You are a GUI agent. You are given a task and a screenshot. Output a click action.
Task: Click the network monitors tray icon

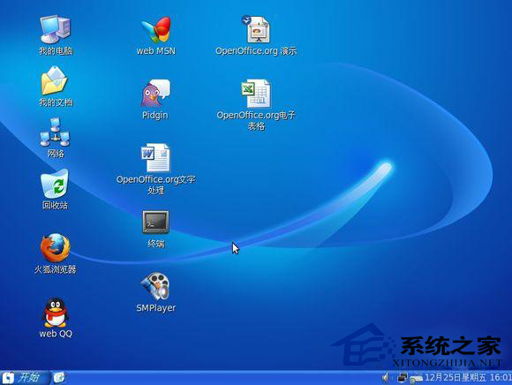[x=403, y=377]
